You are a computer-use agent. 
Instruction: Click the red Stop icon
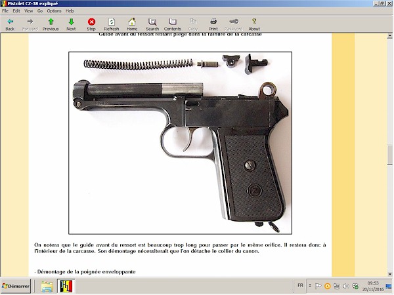tap(91, 22)
